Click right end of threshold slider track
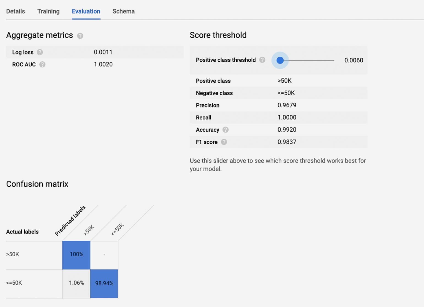Screen dimensions: 424x307 (333, 60)
